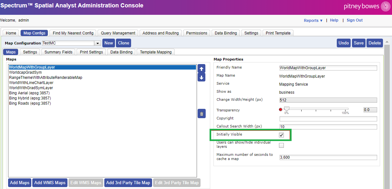
Task: Switch to the top-level Data Binding tab
Action: [226, 33]
